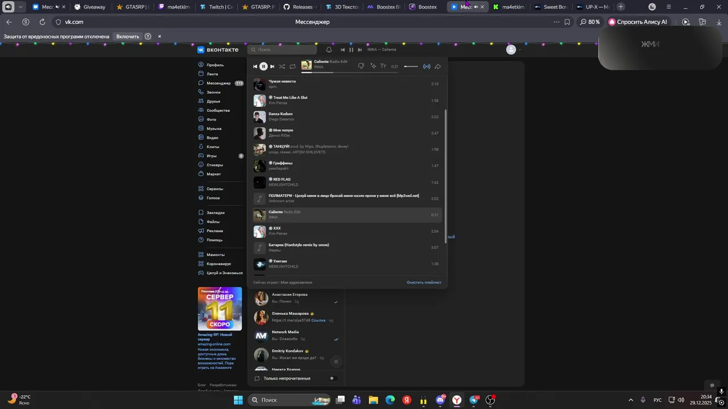The image size is (728, 409).
Task: Click Очистить плейлист link
Action: [x=424, y=282]
